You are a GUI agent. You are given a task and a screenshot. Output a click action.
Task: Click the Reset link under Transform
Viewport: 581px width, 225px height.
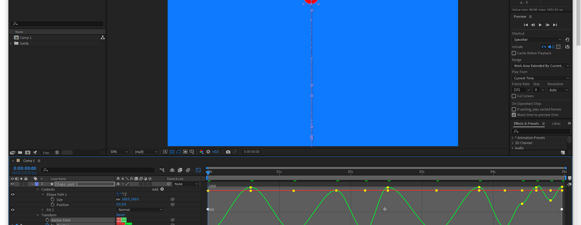point(121,215)
